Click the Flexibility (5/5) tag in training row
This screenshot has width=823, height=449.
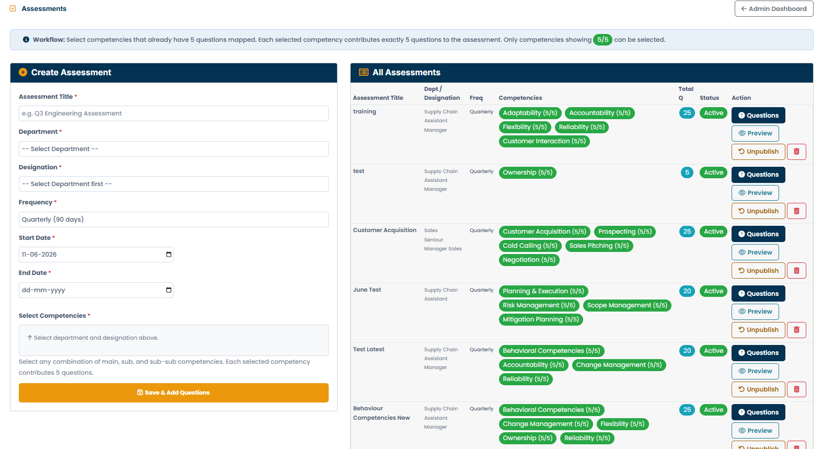(x=525, y=127)
